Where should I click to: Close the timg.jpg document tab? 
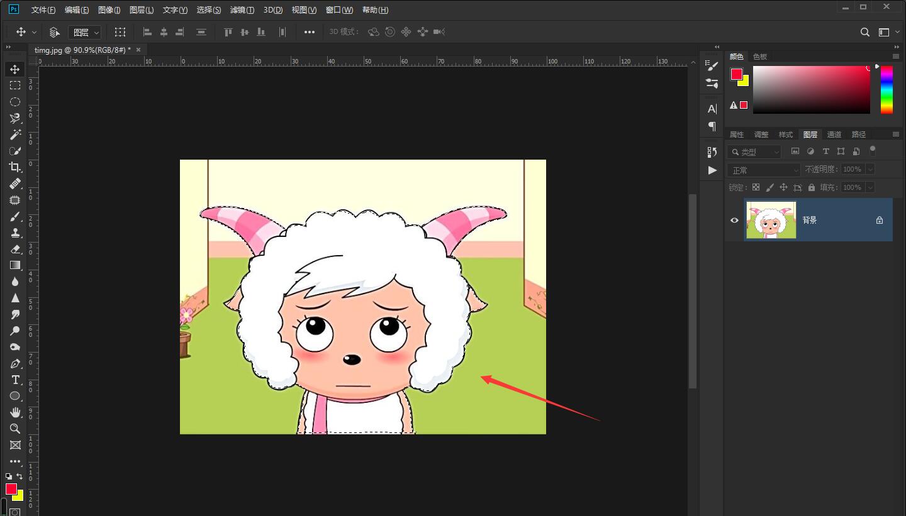(x=138, y=50)
